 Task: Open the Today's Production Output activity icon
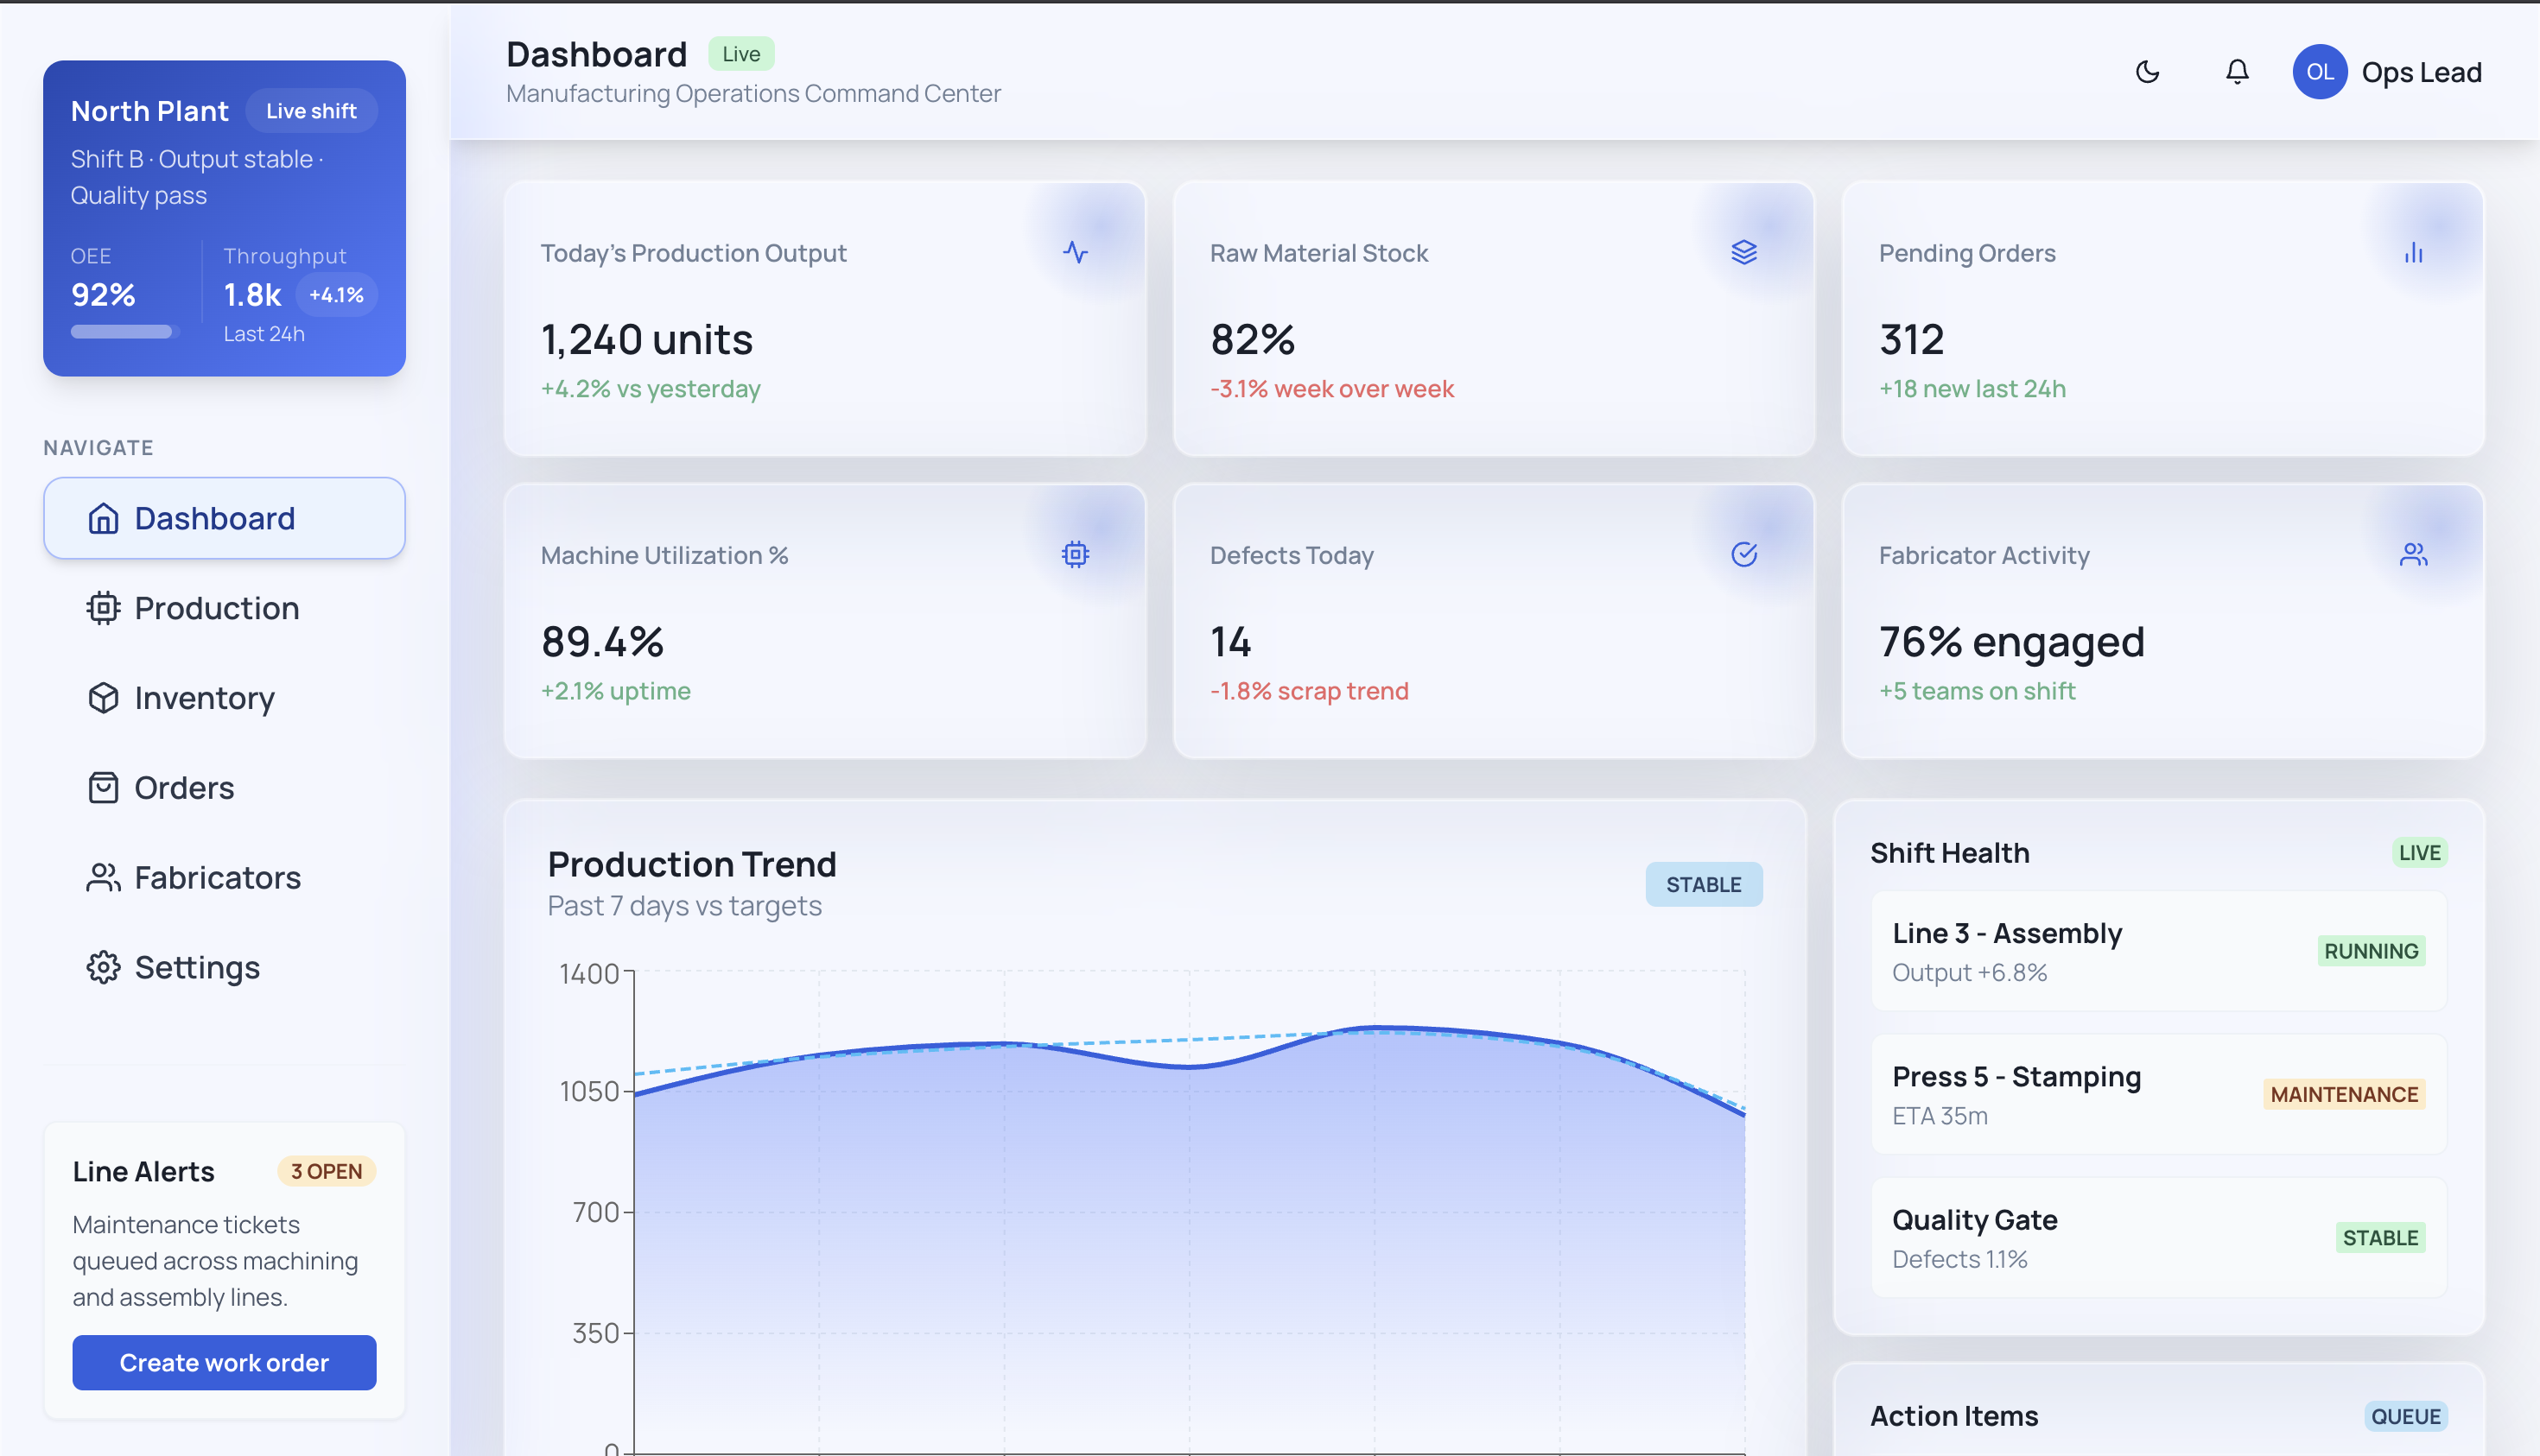[1075, 253]
